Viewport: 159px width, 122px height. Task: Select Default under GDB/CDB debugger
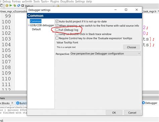[x=36, y=29]
